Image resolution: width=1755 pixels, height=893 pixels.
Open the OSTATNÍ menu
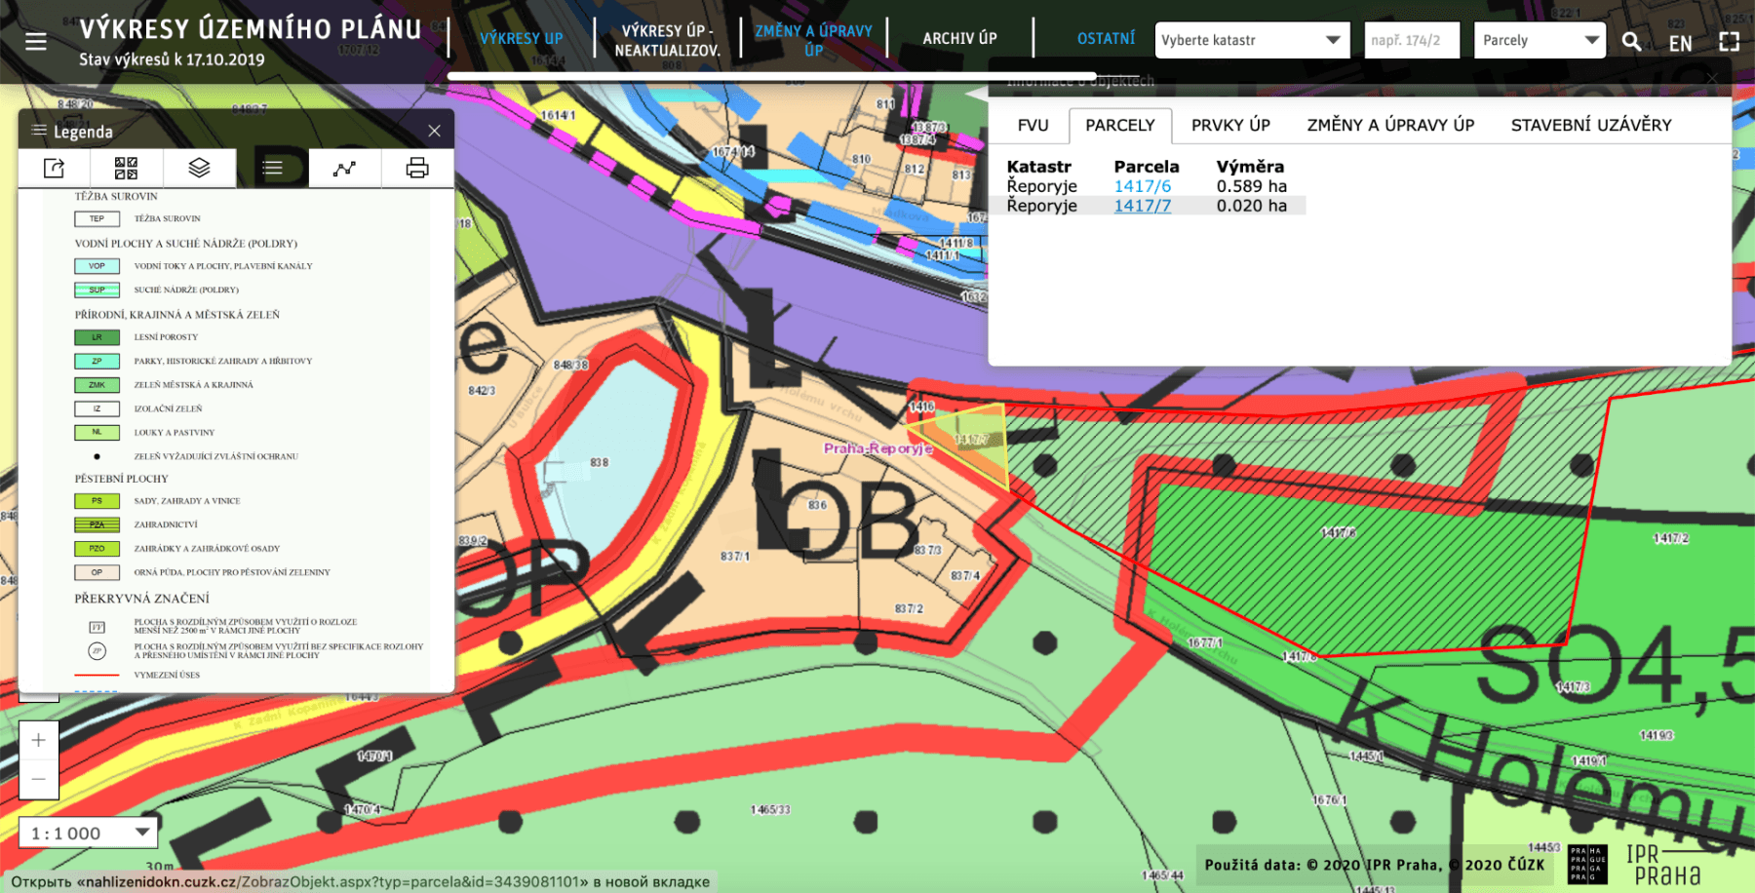click(1106, 39)
